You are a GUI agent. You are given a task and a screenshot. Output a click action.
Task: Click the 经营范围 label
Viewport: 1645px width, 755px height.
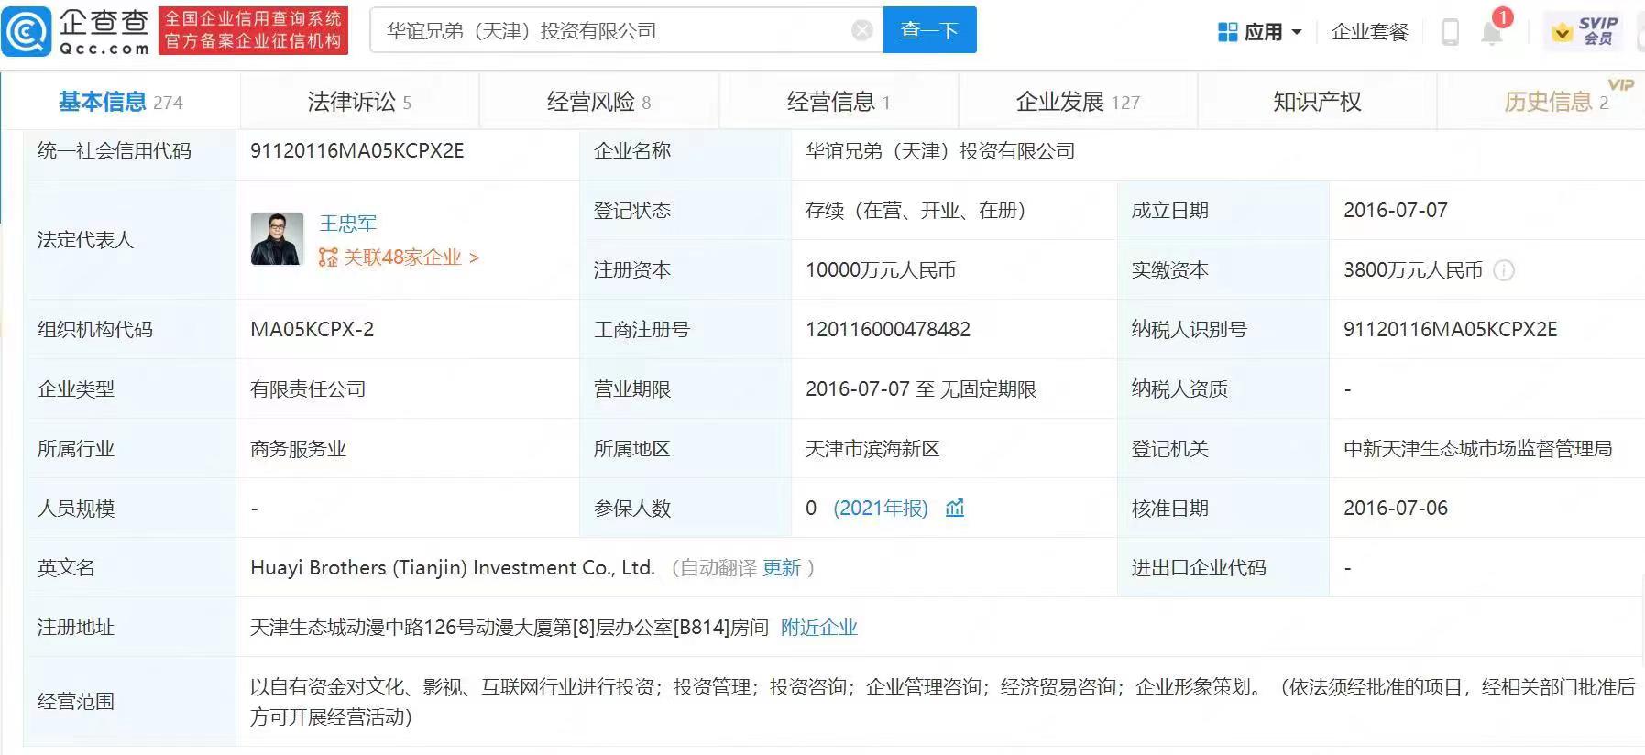click(x=76, y=702)
